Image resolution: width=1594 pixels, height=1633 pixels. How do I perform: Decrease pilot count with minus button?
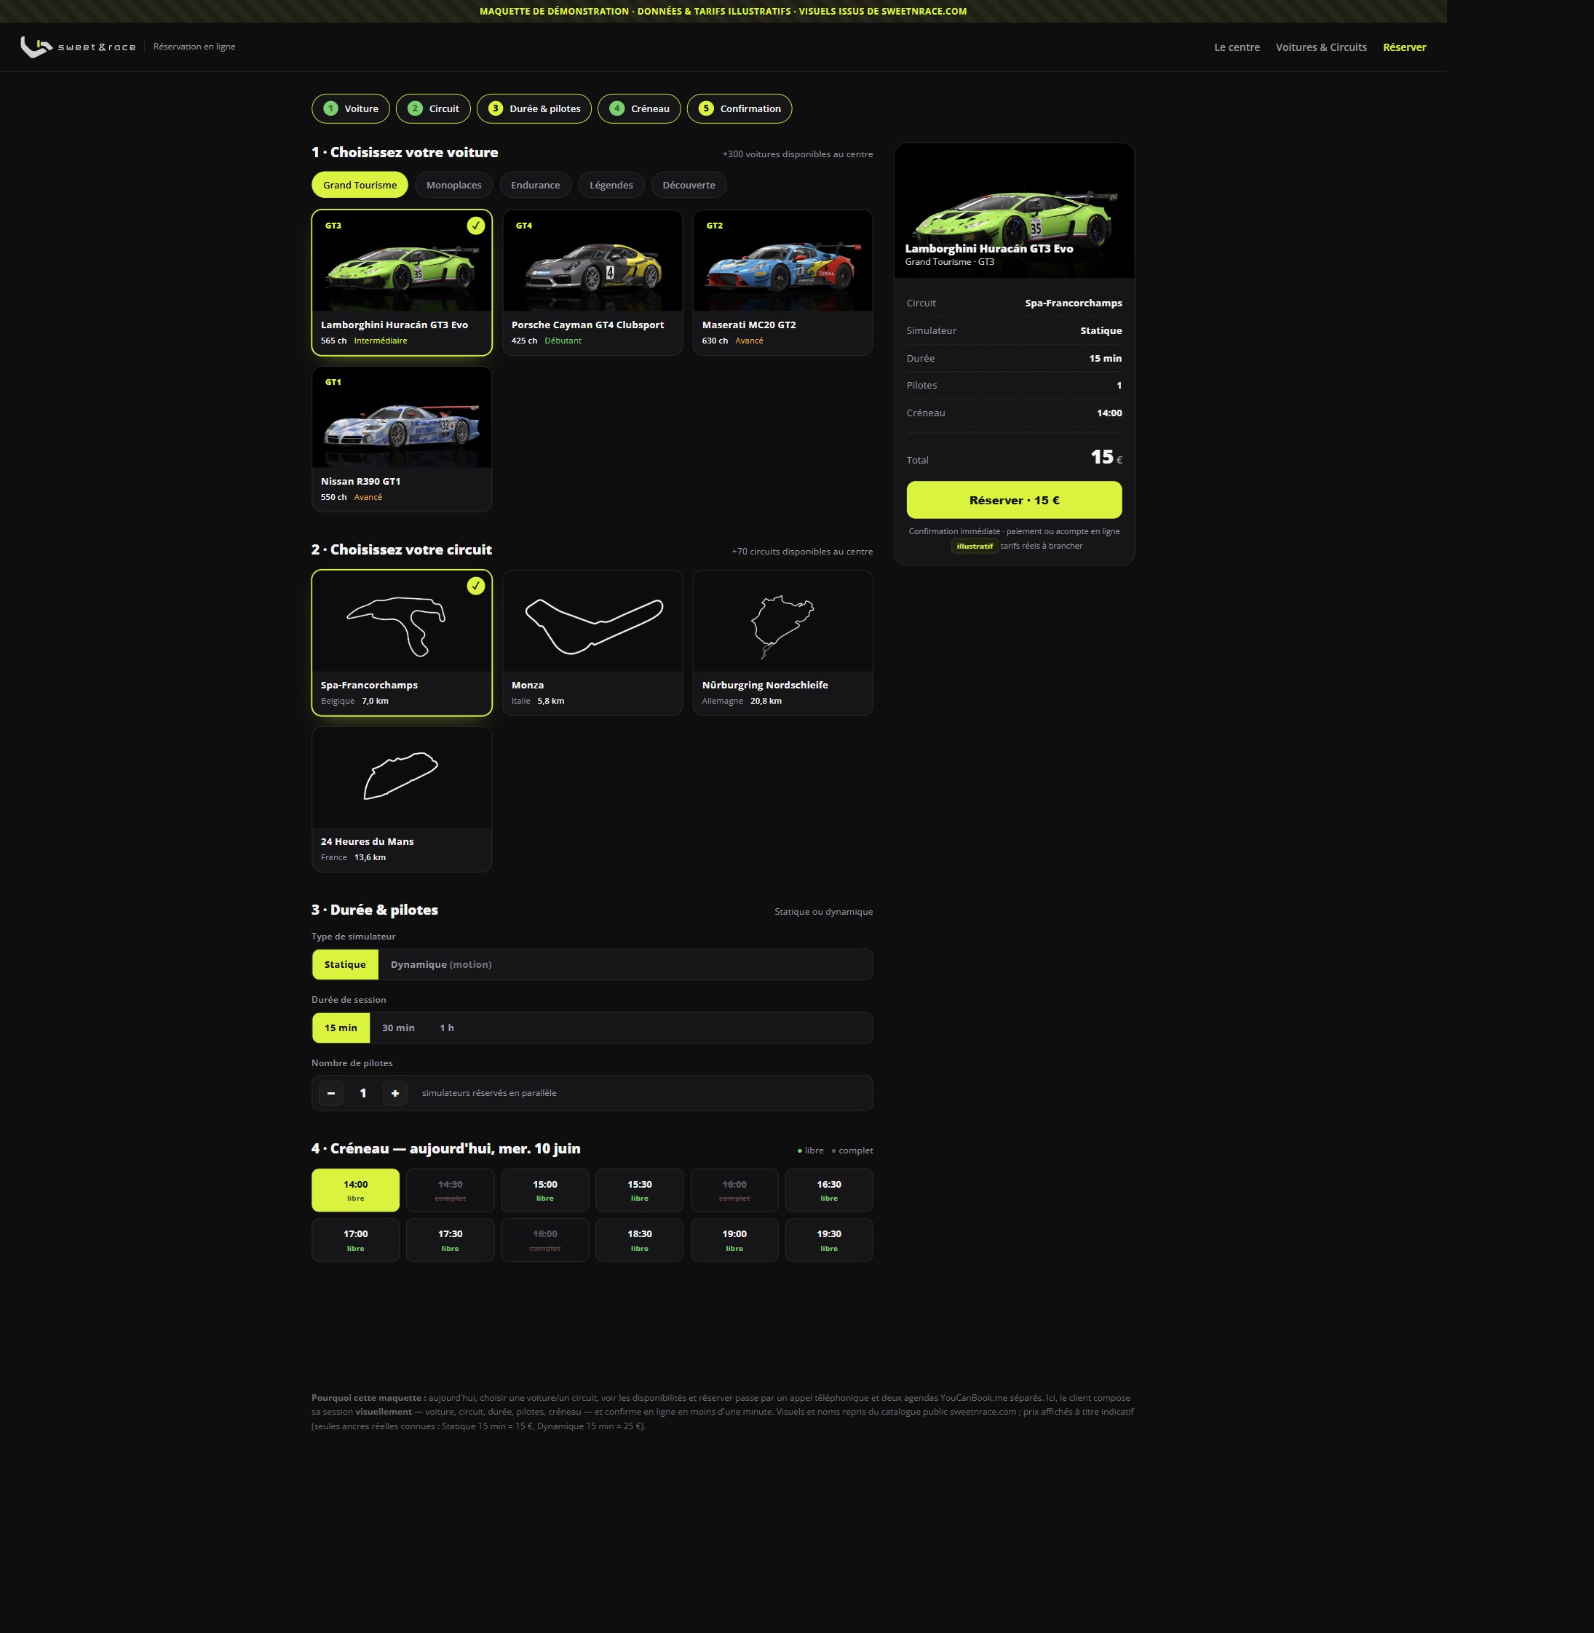coord(330,1093)
